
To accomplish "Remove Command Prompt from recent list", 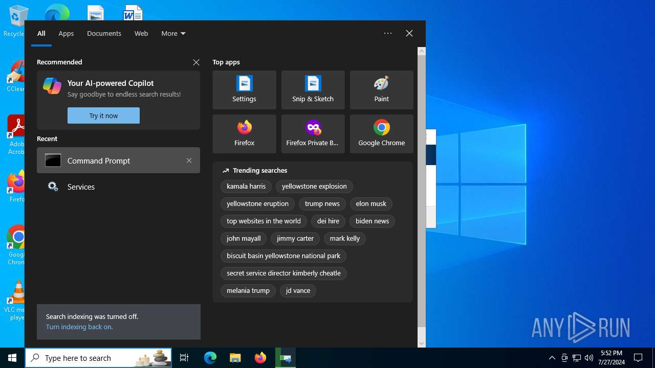I will click(189, 160).
